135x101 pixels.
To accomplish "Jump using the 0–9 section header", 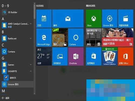I will click(5, 6).
